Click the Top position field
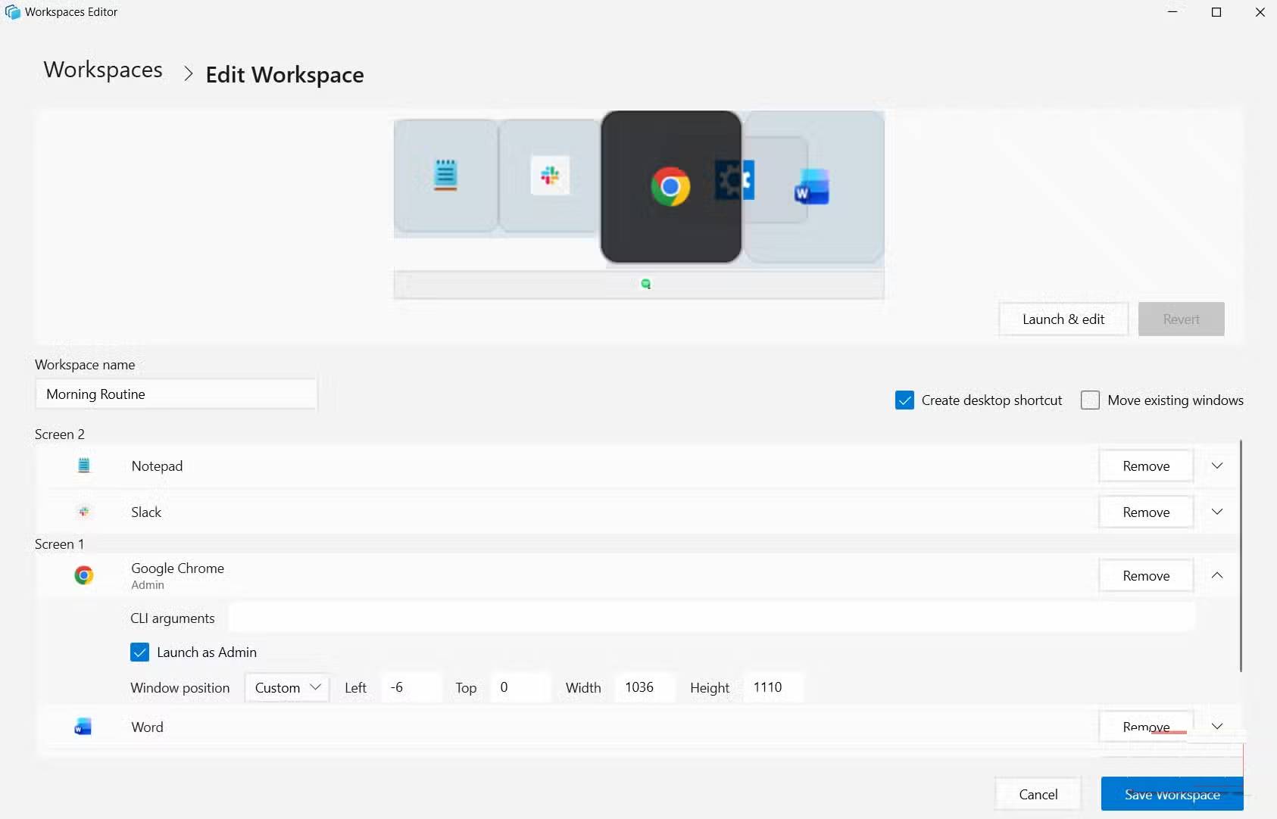The width and height of the screenshot is (1277, 819). click(x=521, y=687)
